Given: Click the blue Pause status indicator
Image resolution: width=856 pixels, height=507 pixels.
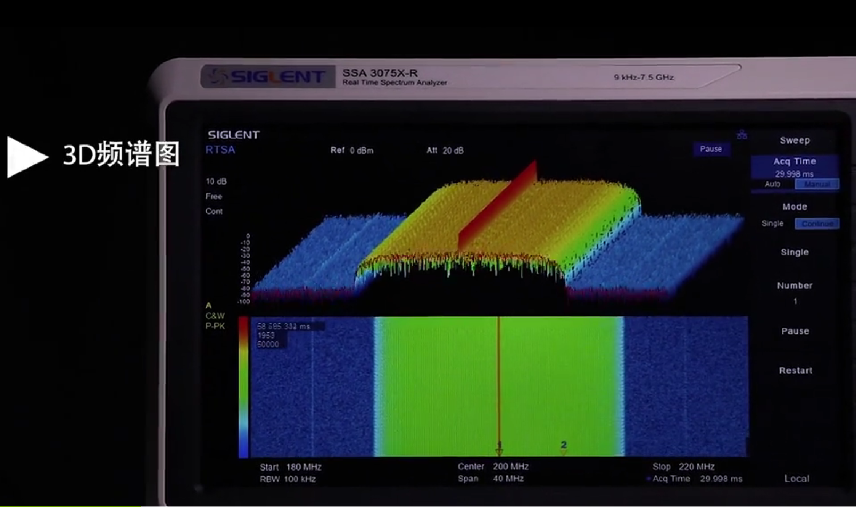Looking at the screenshot, I should pyautogui.click(x=711, y=149).
